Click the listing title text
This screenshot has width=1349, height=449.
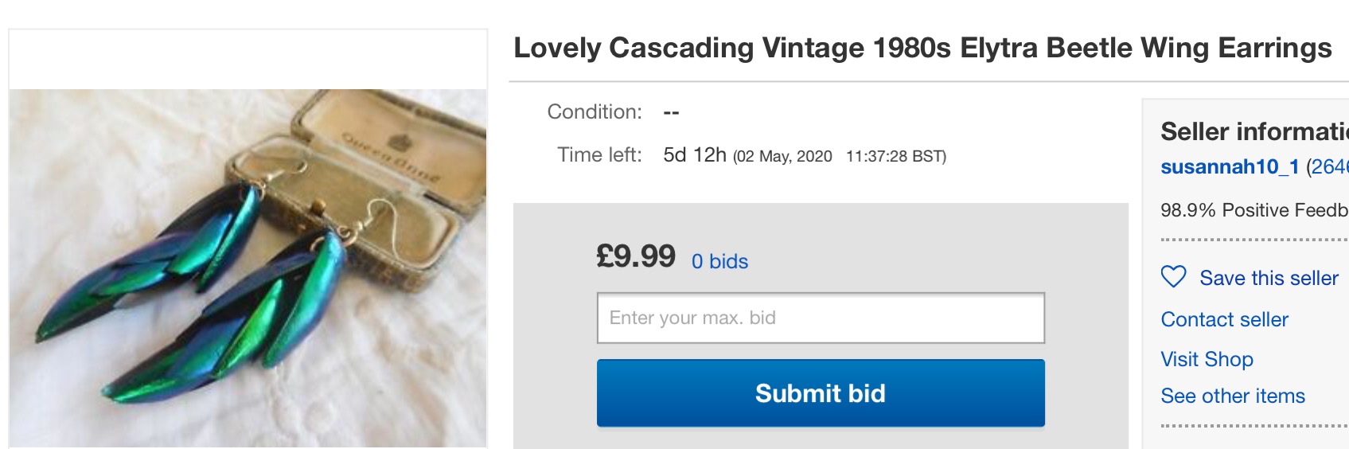pyautogui.click(x=922, y=48)
